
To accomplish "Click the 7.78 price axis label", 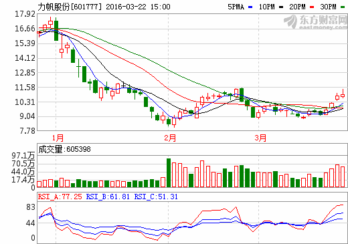I will click(27, 131).
